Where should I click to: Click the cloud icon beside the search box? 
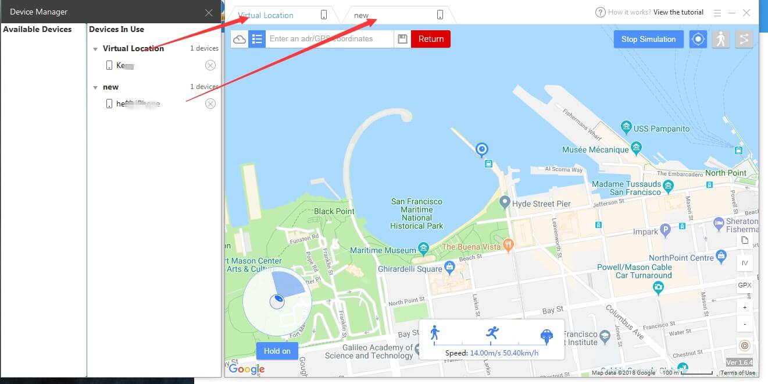point(240,39)
